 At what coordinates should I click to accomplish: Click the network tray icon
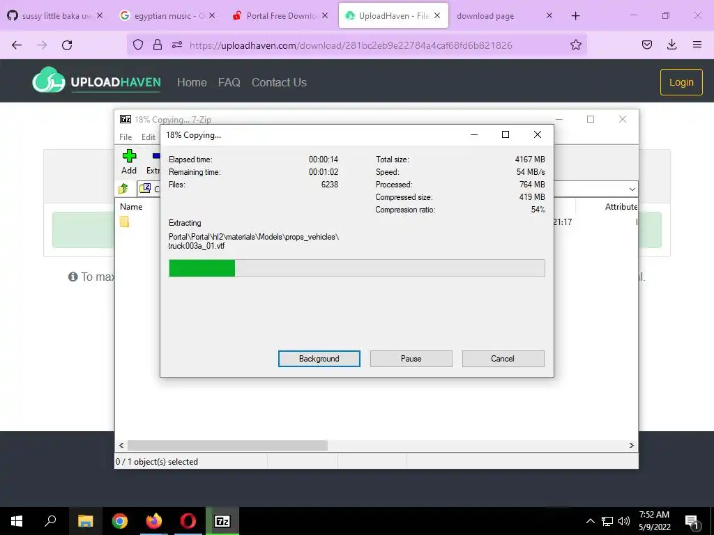[607, 521]
